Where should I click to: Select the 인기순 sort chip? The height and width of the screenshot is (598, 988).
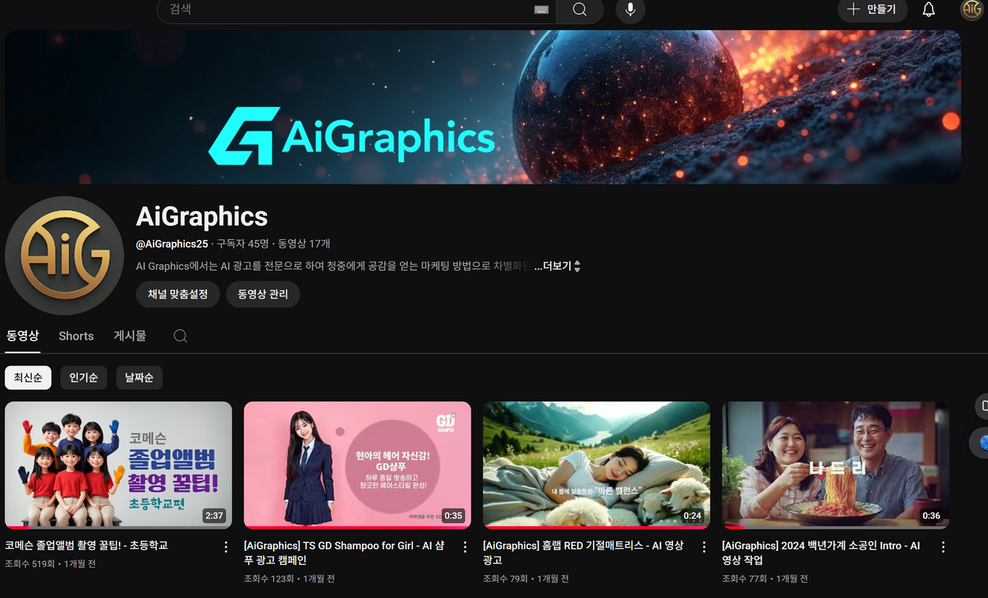(x=83, y=378)
